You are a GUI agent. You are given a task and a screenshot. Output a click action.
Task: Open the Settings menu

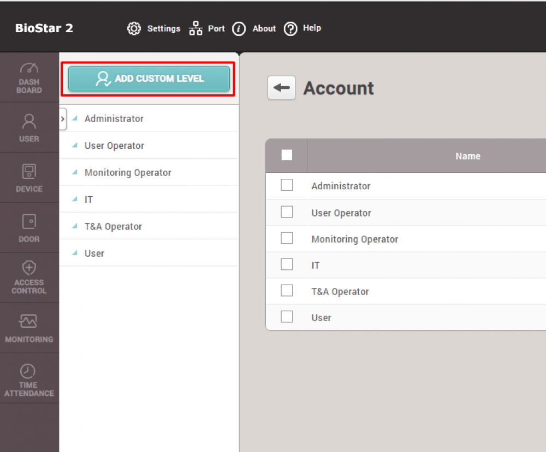coord(153,28)
